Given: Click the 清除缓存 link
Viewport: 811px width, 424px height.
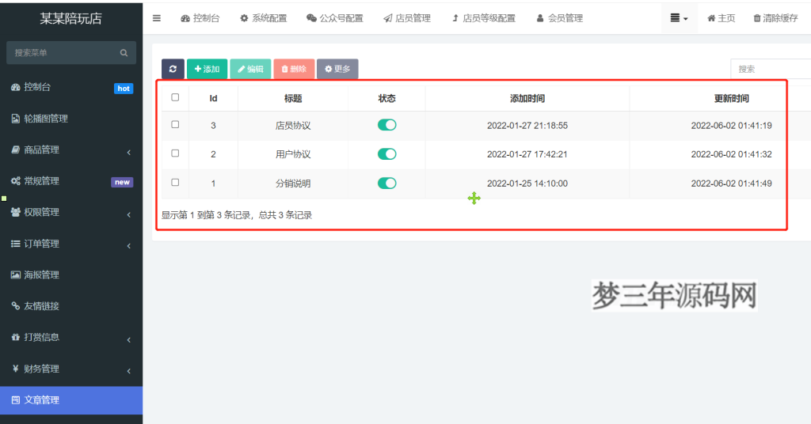Looking at the screenshot, I should click(775, 18).
